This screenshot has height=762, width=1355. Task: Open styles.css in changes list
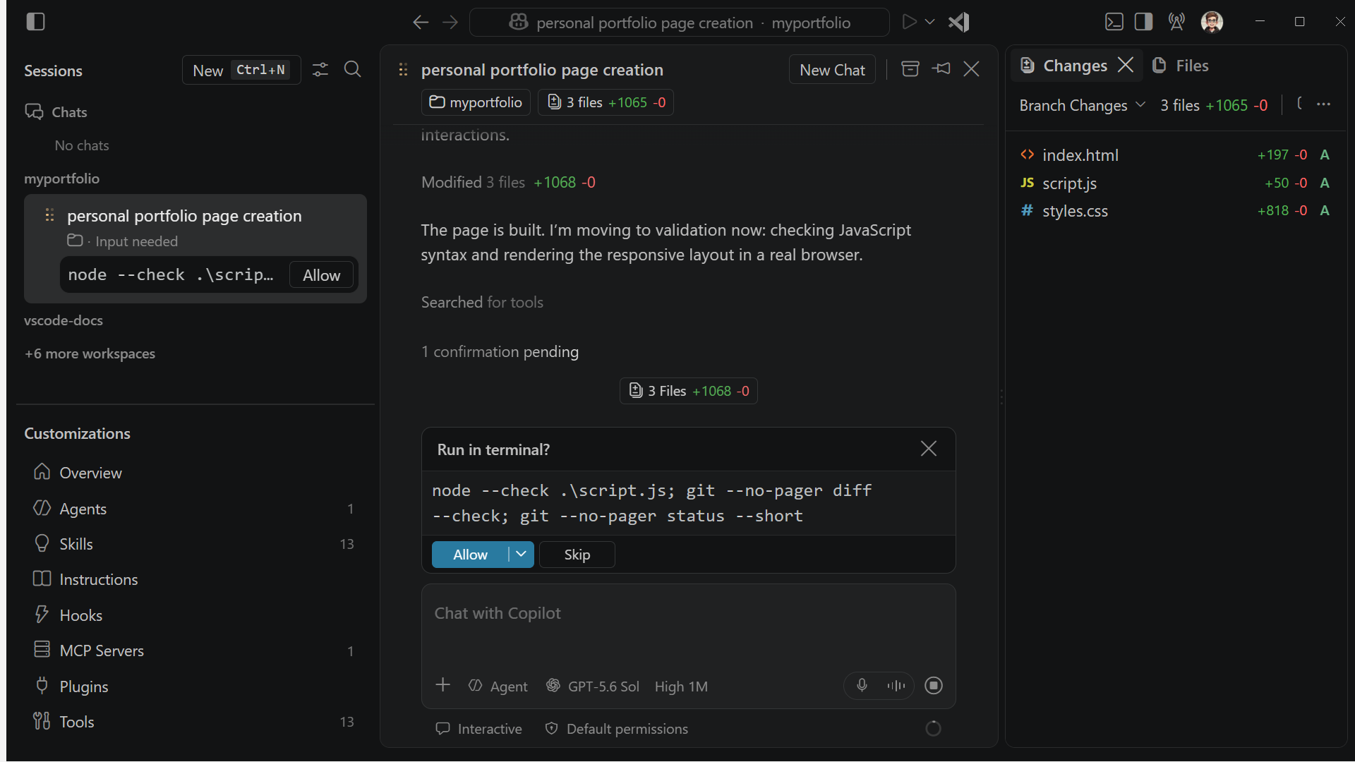(1176, 210)
